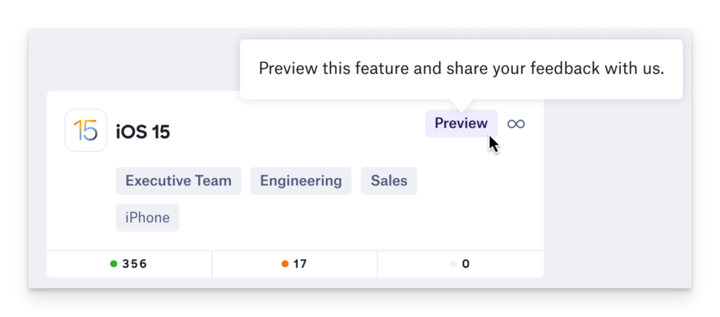The width and height of the screenshot is (720, 317).
Task: Open the 356 count
Action: [135, 264]
